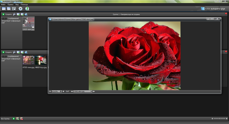Click the 5 изображений grid icon
Viewport: 229px width, 124px height.
pos(4,19)
